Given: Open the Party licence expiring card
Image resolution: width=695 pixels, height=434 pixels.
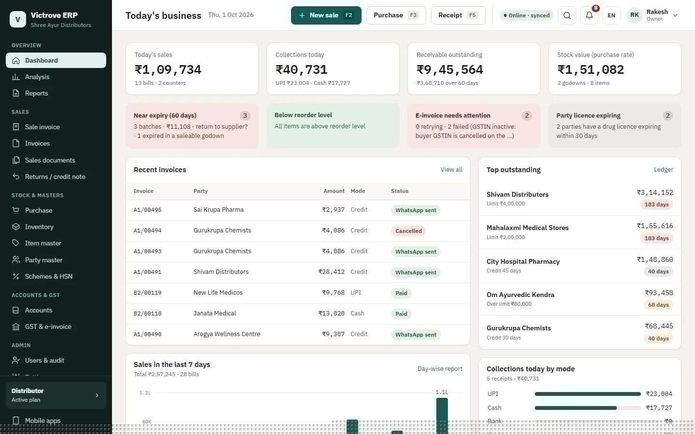Looking at the screenshot, I should [x=615, y=125].
